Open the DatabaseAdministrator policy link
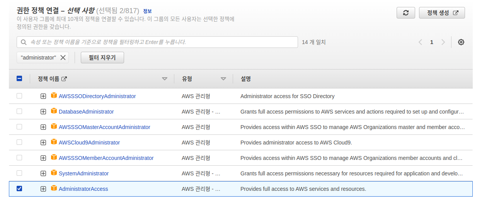This screenshot has height=197, width=477. (86, 112)
